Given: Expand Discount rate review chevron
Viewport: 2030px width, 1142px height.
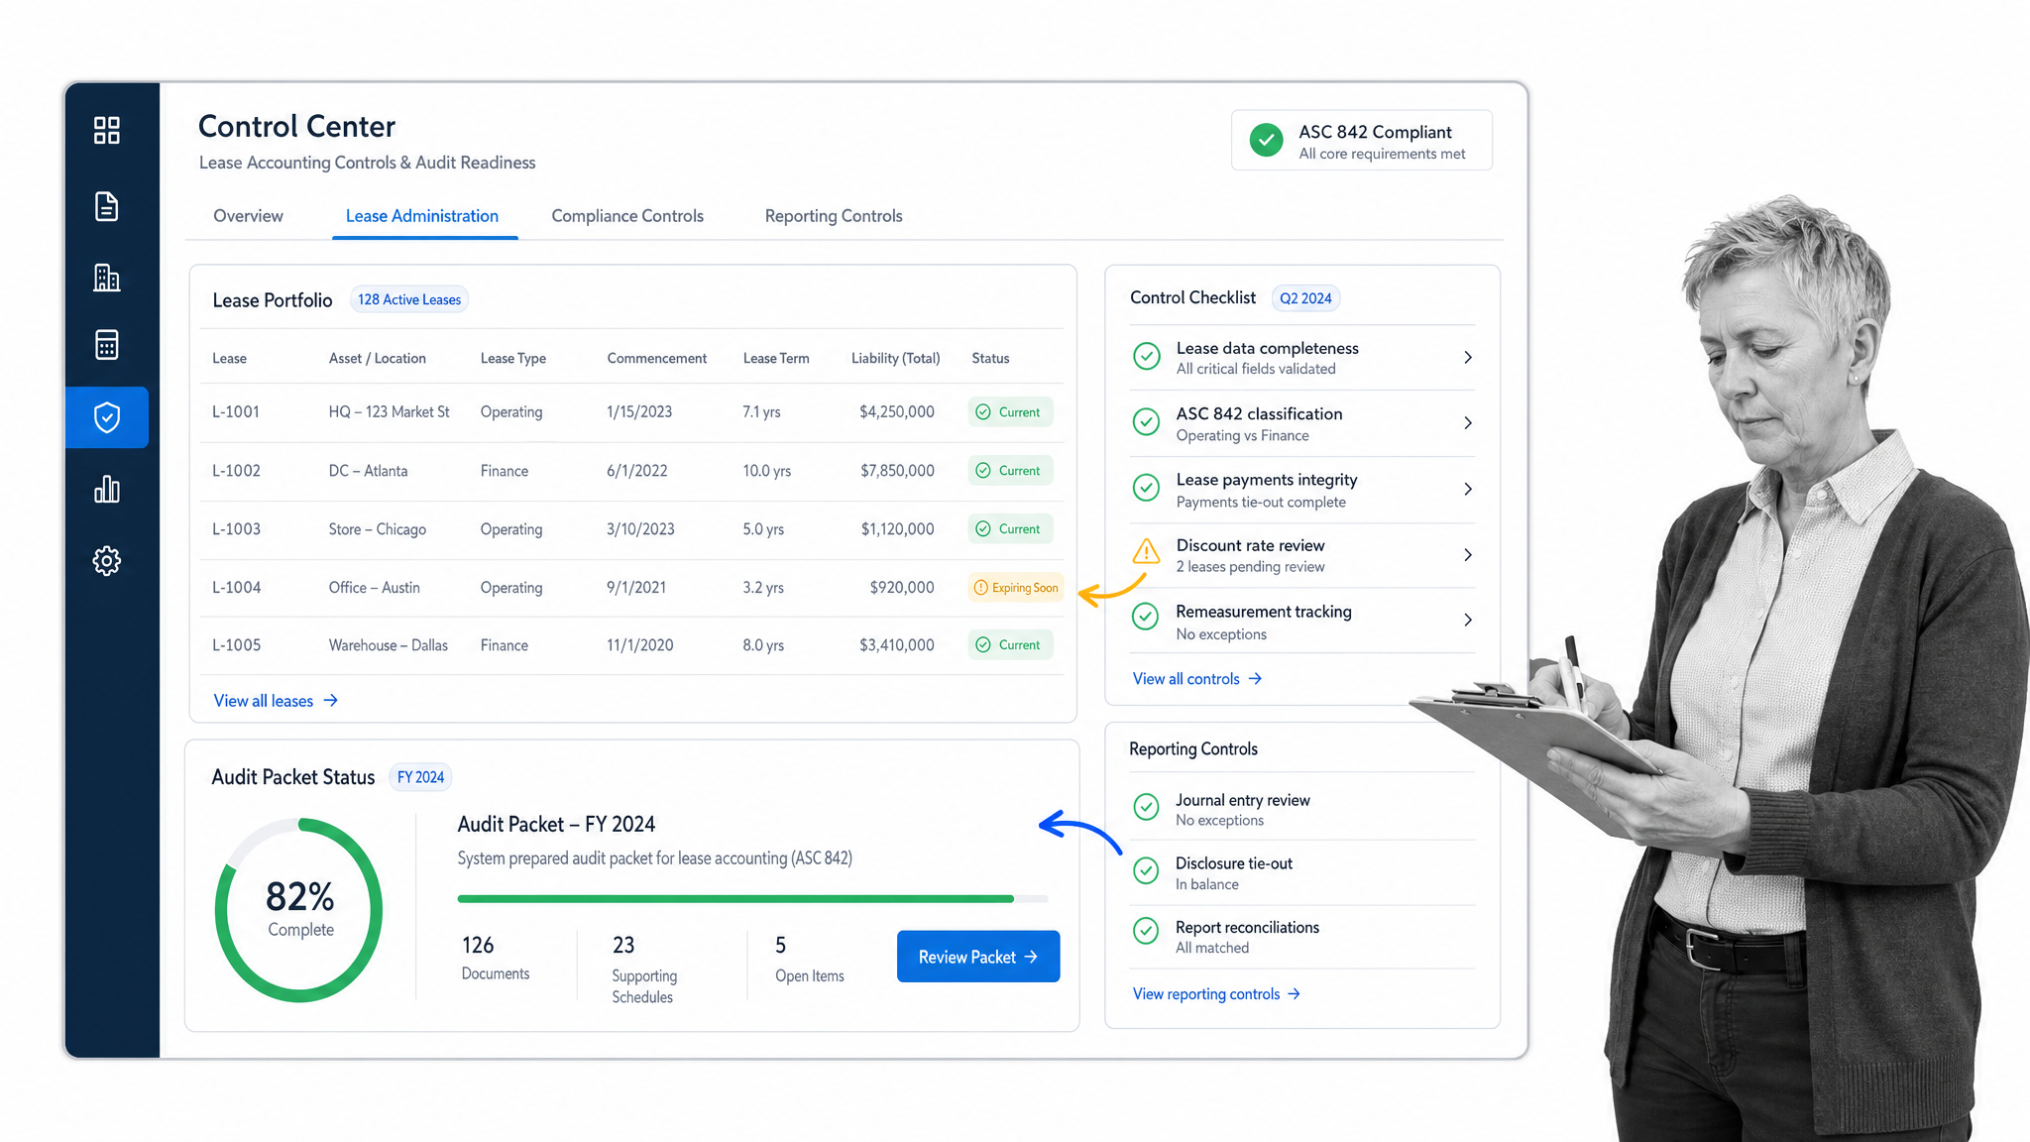Looking at the screenshot, I should coord(1468,555).
